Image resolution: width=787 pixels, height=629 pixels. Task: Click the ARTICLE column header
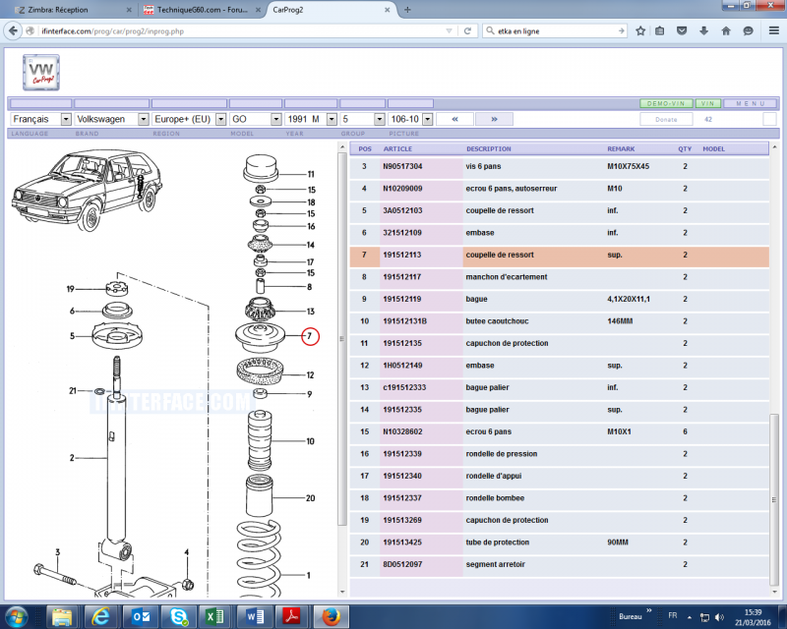(x=397, y=149)
